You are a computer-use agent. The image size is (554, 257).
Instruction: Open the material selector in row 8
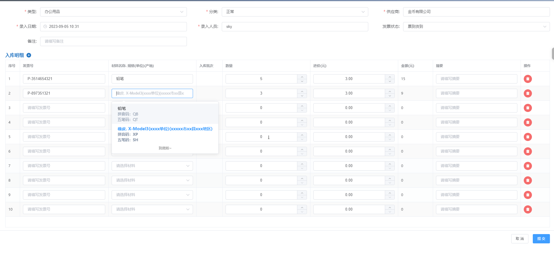[152, 180]
